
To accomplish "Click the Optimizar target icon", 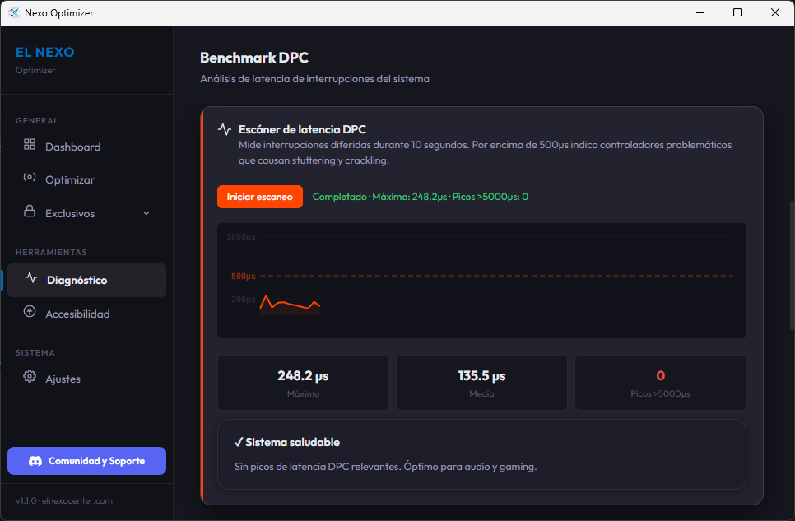I will (x=29, y=179).
